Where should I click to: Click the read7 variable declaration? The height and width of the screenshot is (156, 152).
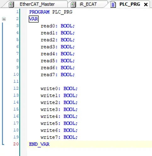coord(58,75)
